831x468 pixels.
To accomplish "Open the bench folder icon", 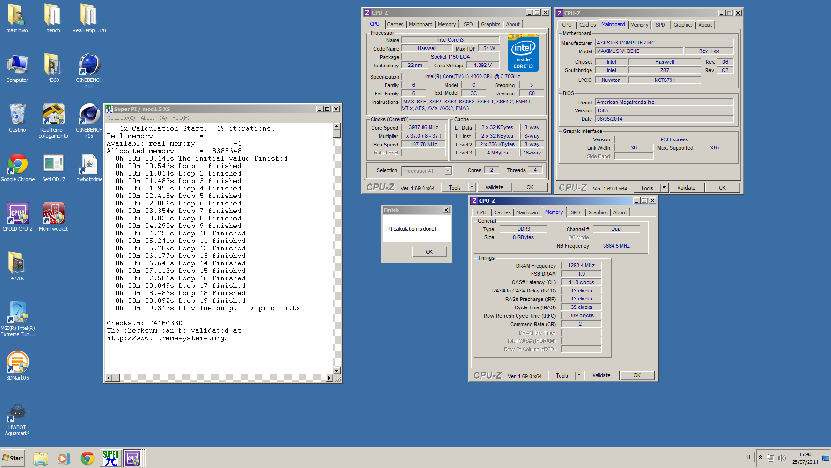I will point(53,19).
